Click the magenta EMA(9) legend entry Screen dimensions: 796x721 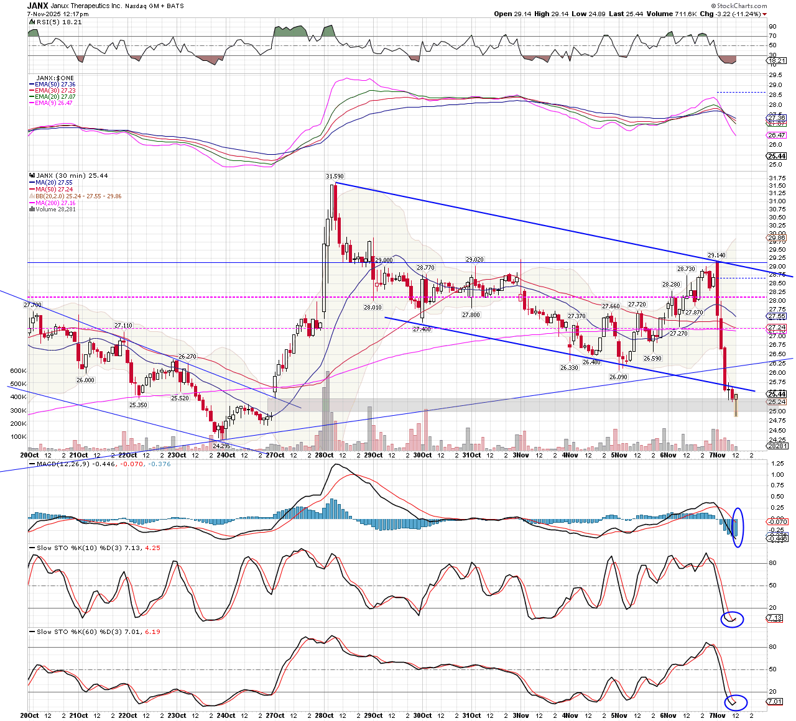53,103
